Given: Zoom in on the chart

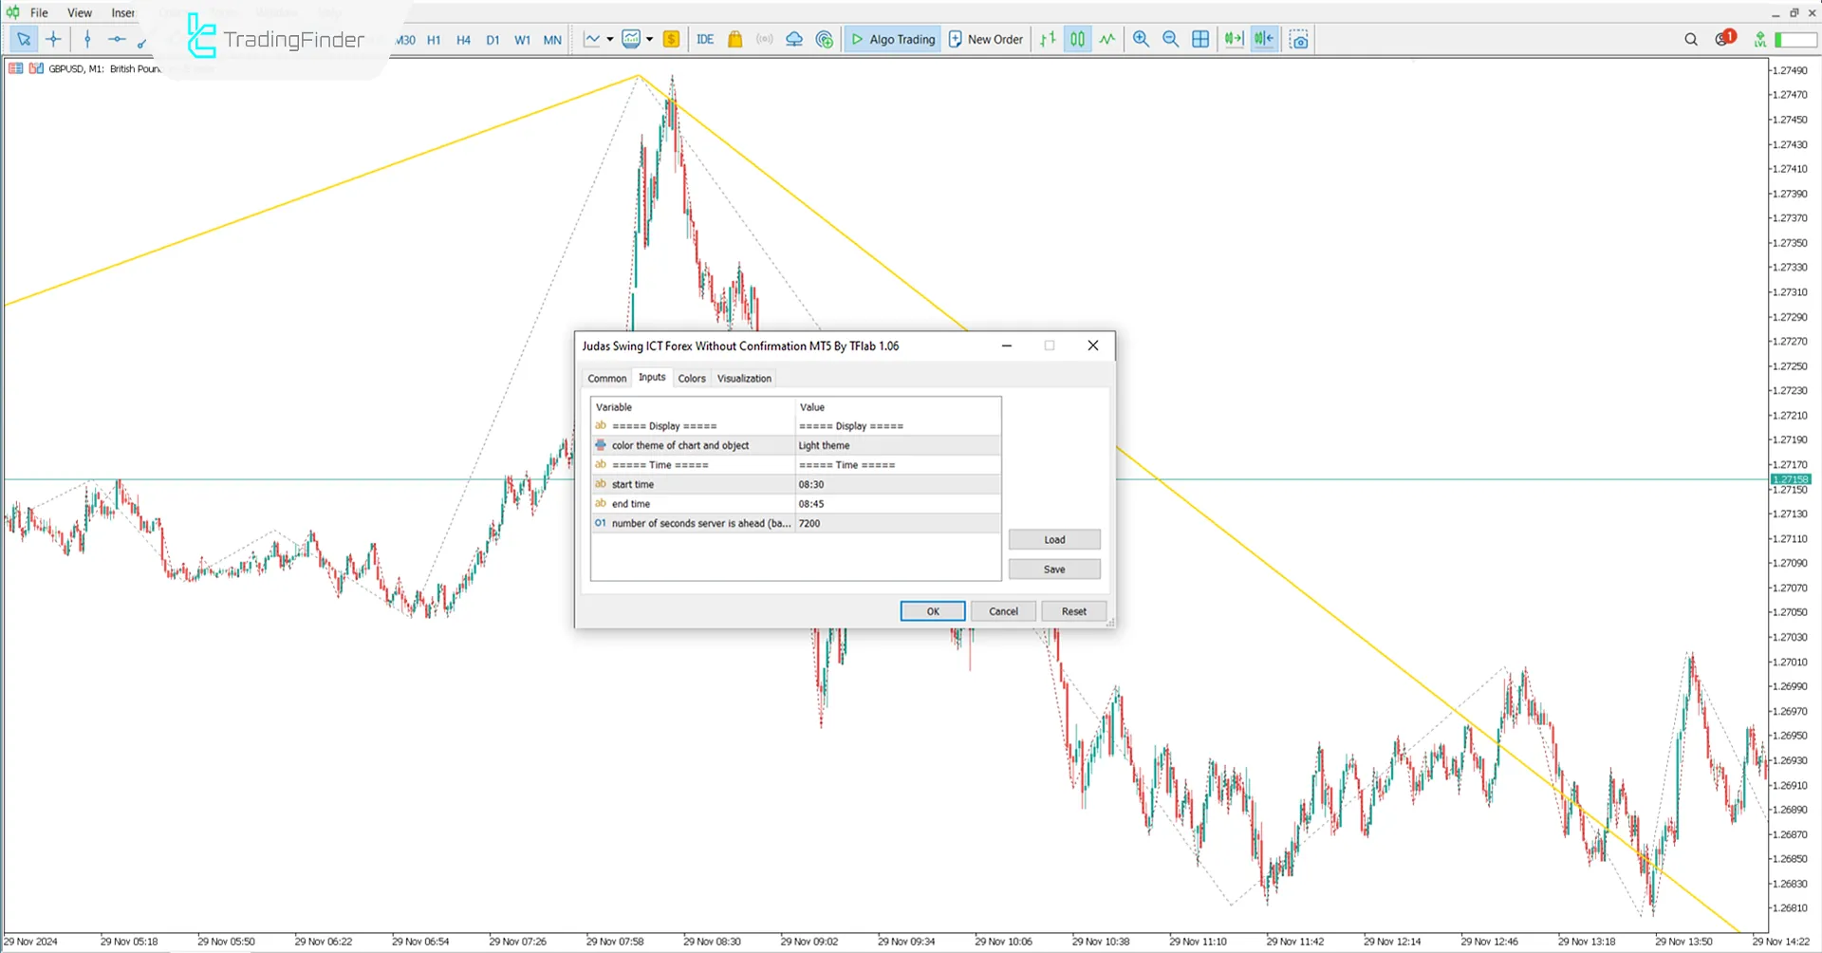Looking at the screenshot, I should [1141, 39].
